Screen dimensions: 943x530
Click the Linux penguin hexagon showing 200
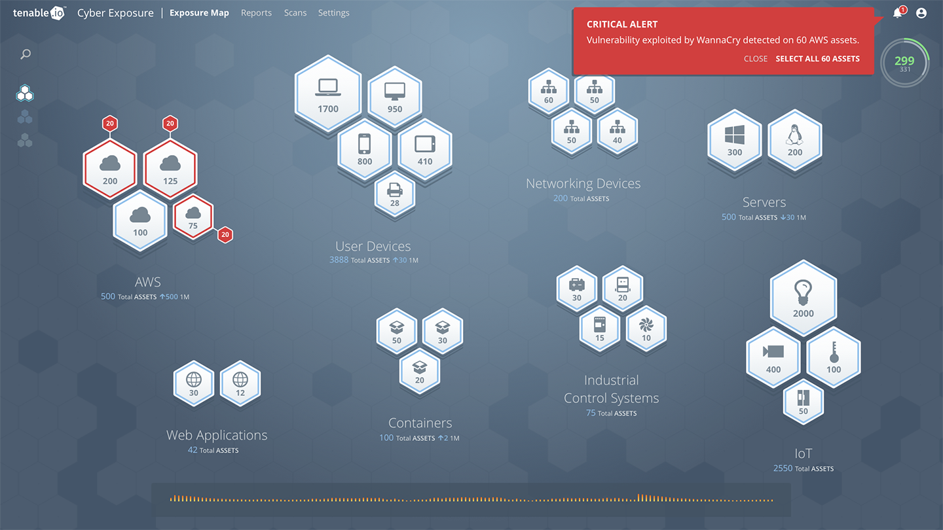point(794,141)
